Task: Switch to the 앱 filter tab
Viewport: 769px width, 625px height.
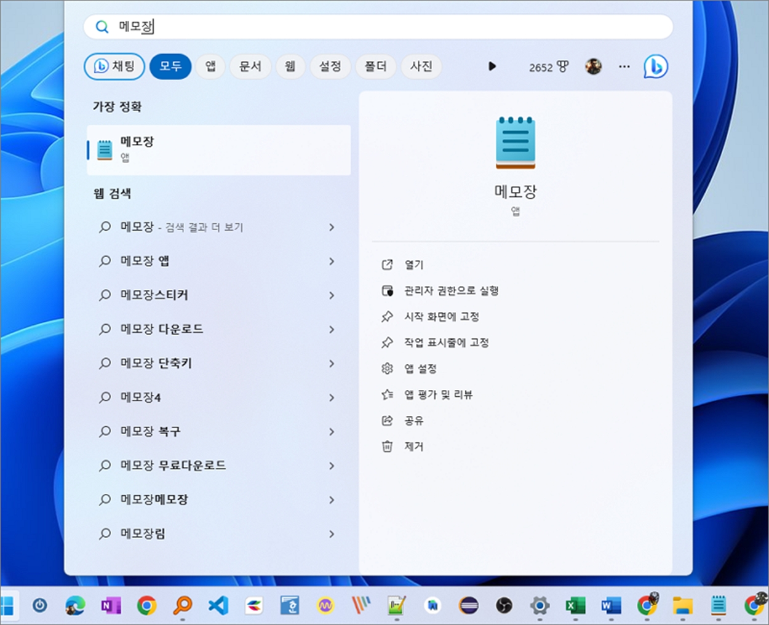Action: (210, 66)
